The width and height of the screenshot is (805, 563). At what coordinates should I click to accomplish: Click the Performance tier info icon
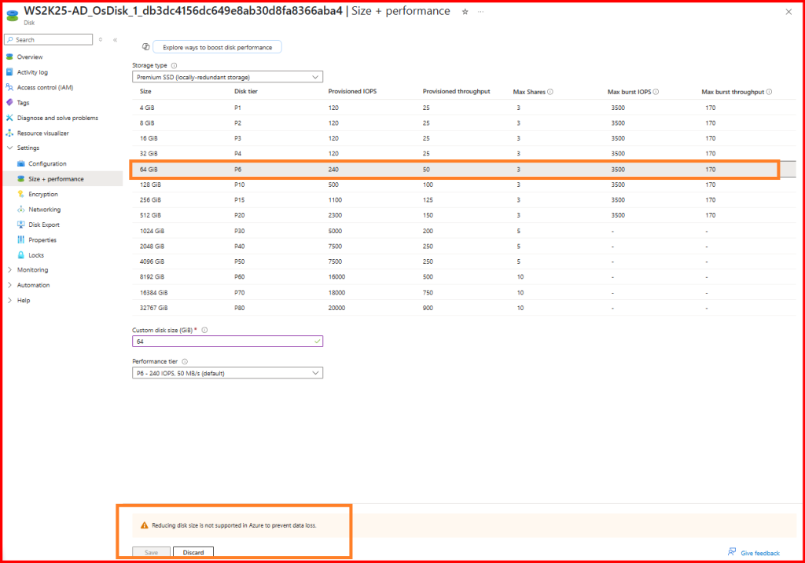point(185,361)
